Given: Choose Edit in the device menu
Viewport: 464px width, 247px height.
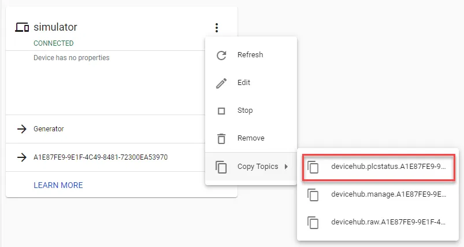Looking at the screenshot, I should [x=251, y=83].
